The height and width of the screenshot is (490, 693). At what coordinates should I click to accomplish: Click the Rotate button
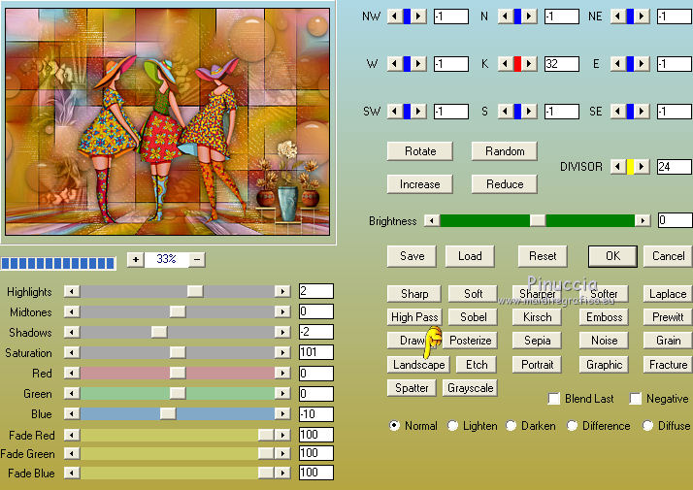tap(420, 151)
